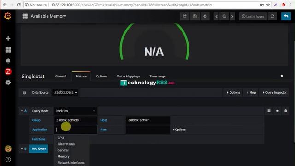Click the saved password key icon
Viewport: 295px width, 166px height.
click(262, 5)
